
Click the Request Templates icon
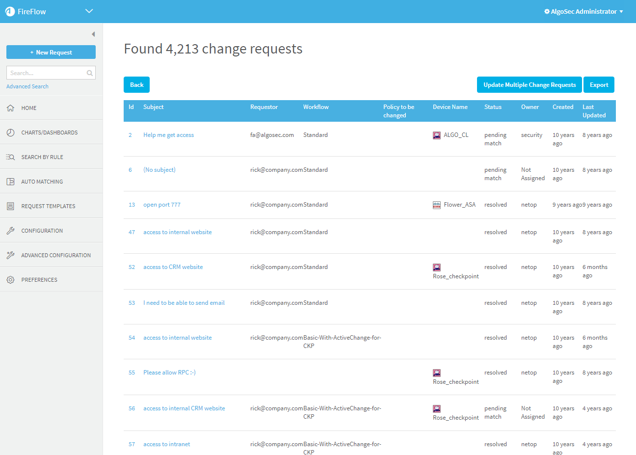(10, 206)
